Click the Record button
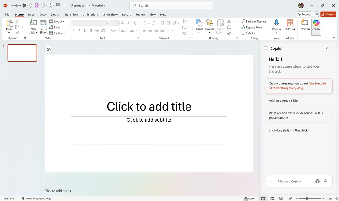 304,14
